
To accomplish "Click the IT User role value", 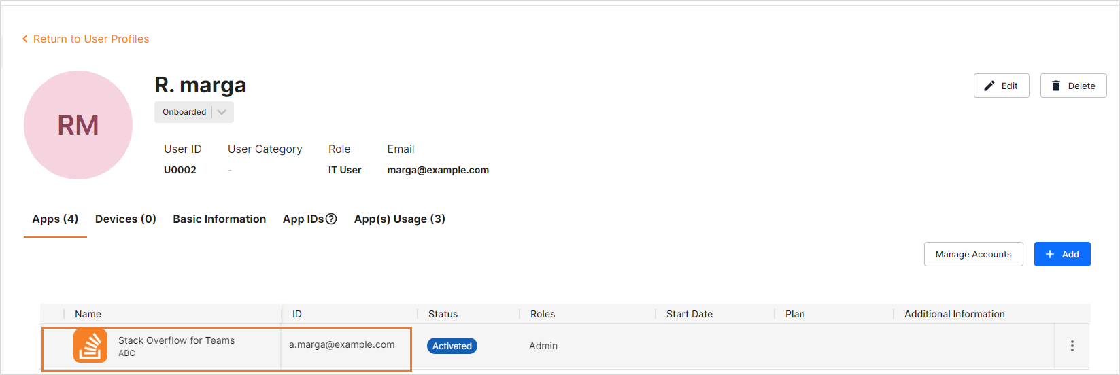I will (x=345, y=170).
